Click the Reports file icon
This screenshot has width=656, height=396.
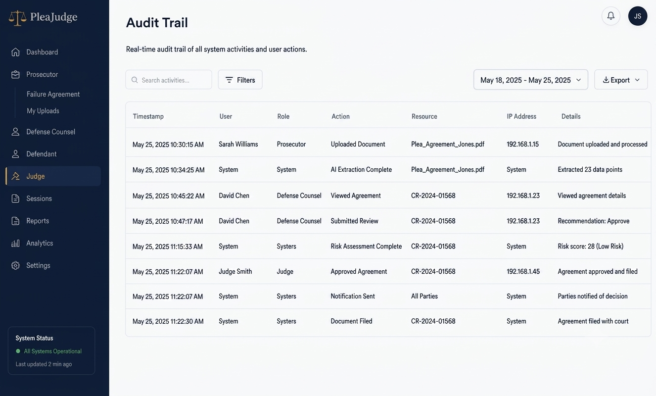pos(16,221)
